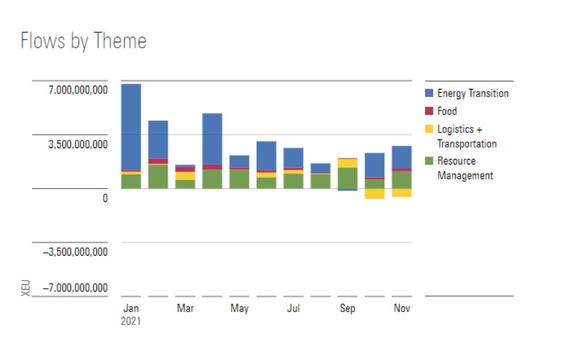The height and width of the screenshot is (363, 568).
Task: Click the October negative yellow bar segment
Action: tap(375, 194)
